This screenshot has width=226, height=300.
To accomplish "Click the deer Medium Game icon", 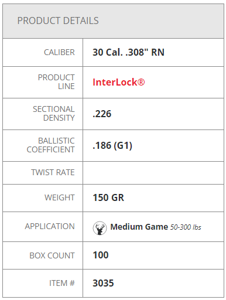I will coord(100,228).
